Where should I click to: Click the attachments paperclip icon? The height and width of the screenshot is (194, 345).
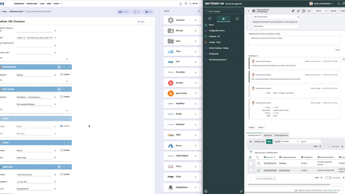coord(293,11)
